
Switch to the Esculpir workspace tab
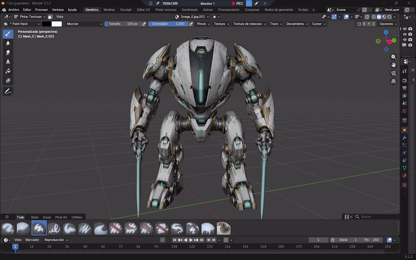point(126,10)
